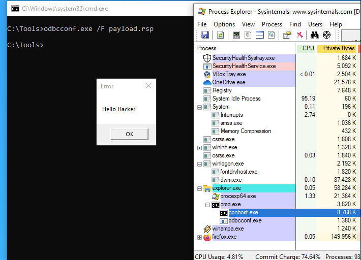361x260 pixels.
Task: Expand the wininit.exe tree node
Action: pyautogui.click(x=199, y=148)
